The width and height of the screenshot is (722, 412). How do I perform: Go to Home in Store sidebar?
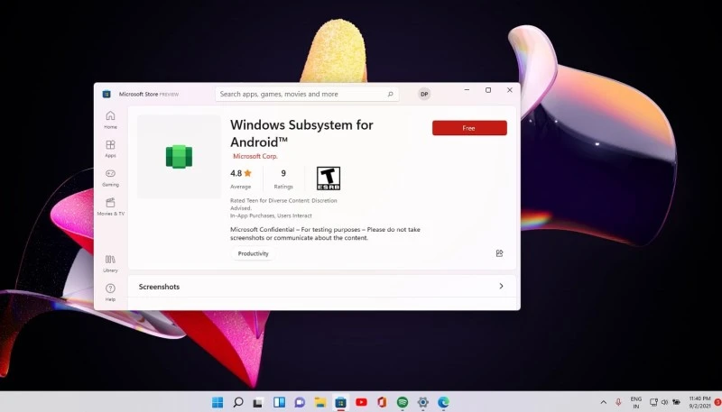click(x=110, y=120)
